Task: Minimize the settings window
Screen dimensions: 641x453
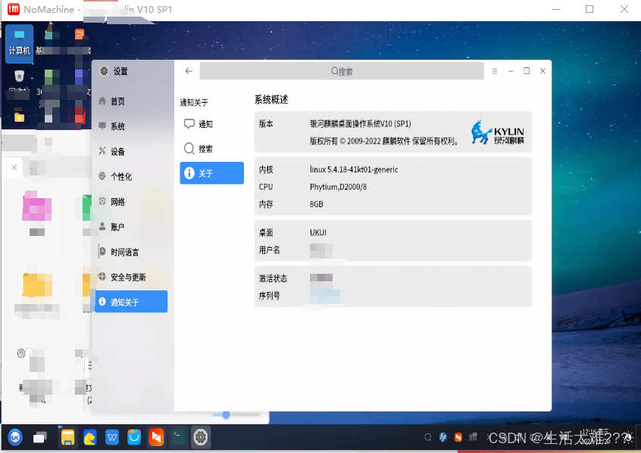Action: pos(511,71)
